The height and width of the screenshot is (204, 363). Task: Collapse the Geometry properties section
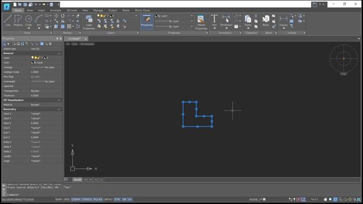[59, 109]
